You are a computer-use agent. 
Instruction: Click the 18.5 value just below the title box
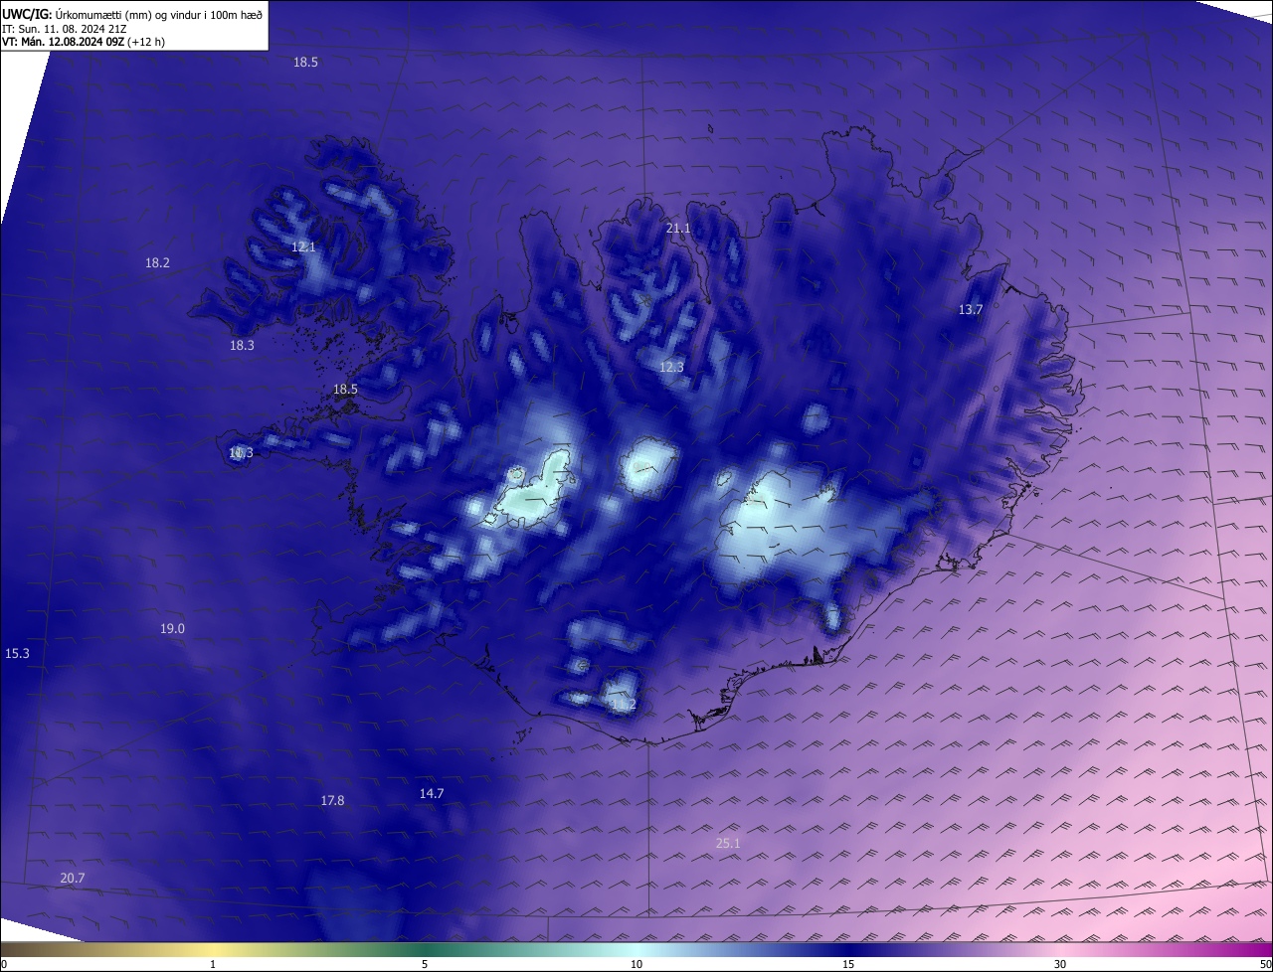point(305,63)
